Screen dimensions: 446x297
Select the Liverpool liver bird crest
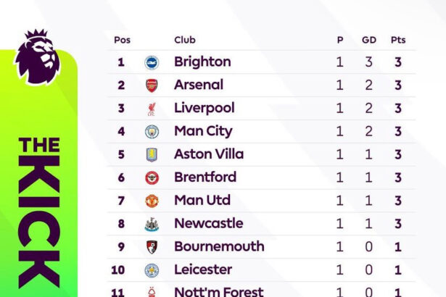point(152,109)
